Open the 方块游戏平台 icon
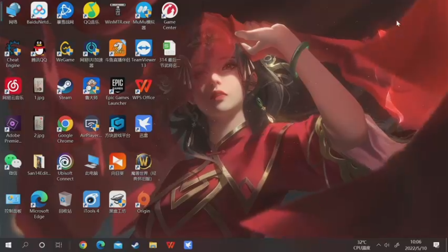 pyautogui.click(x=118, y=127)
